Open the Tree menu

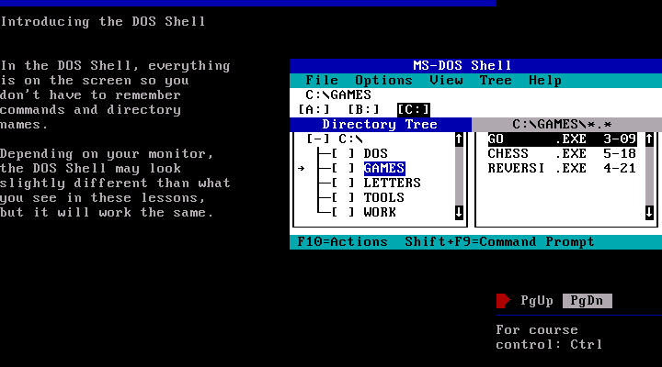tap(496, 80)
